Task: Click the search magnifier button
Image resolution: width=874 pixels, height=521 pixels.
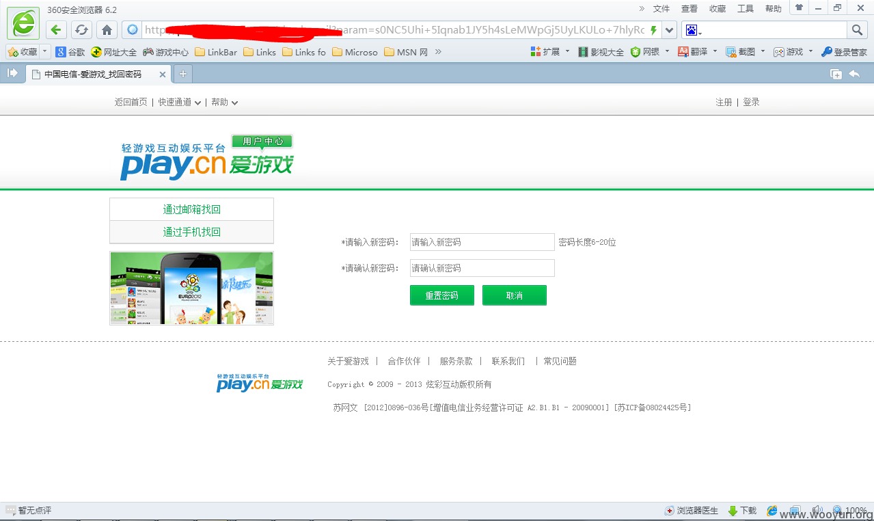Action: (858, 30)
